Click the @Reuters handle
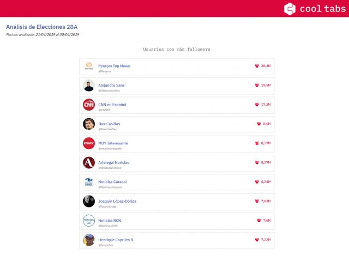 tap(105, 71)
